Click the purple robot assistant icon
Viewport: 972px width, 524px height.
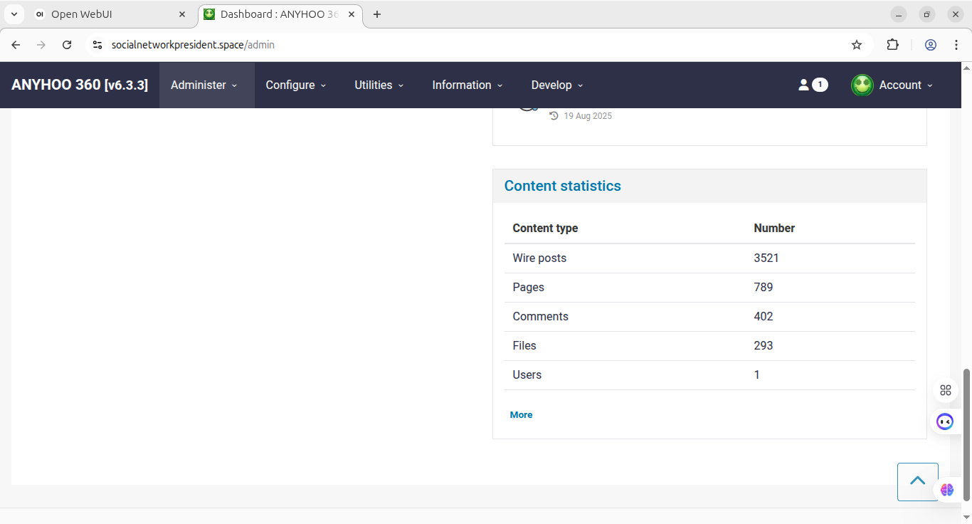pyautogui.click(x=944, y=421)
